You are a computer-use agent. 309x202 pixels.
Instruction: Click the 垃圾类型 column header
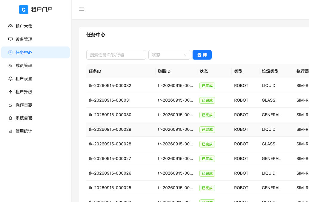tap(276, 71)
